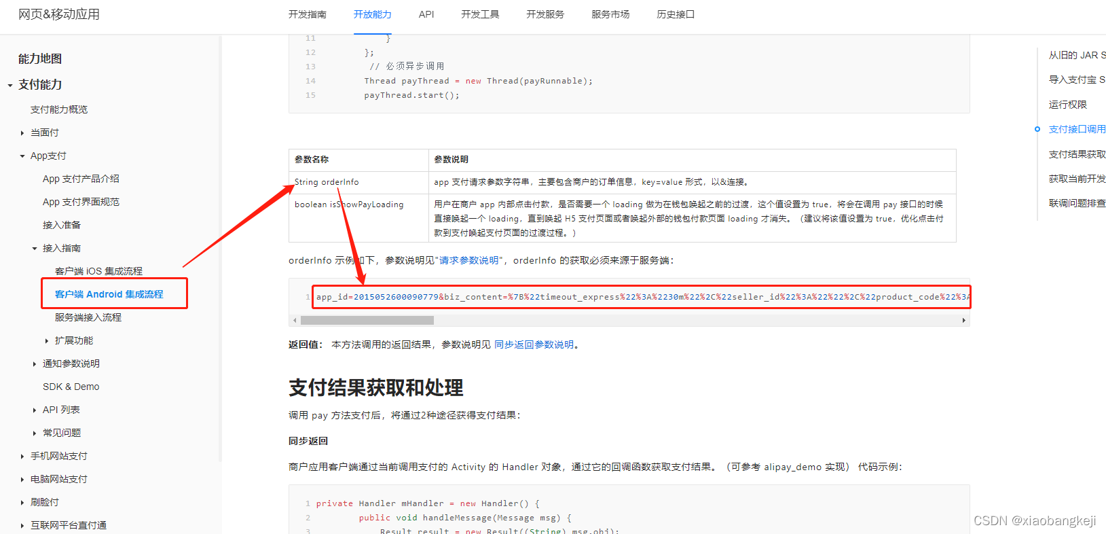The width and height of the screenshot is (1106, 534).
Task: Select the 开放能力 top tab
Action: [372, 14]
